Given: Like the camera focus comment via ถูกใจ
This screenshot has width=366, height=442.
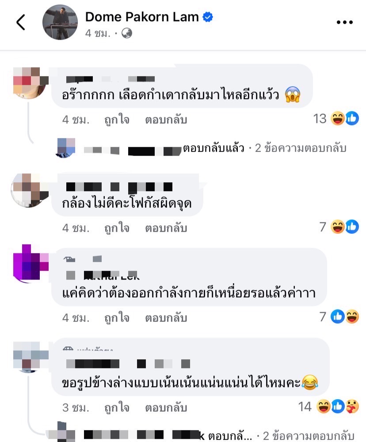Looking at the screenshot, I should (117, 228).
